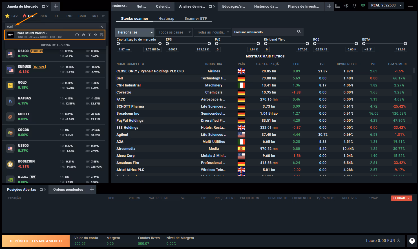The width and height of the screenshot is (418, 249).
Task: Select the Atresmedia row
Action: (x=264, y=149)
